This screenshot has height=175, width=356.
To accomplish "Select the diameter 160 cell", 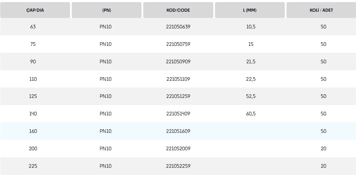I will coord(33,131).
